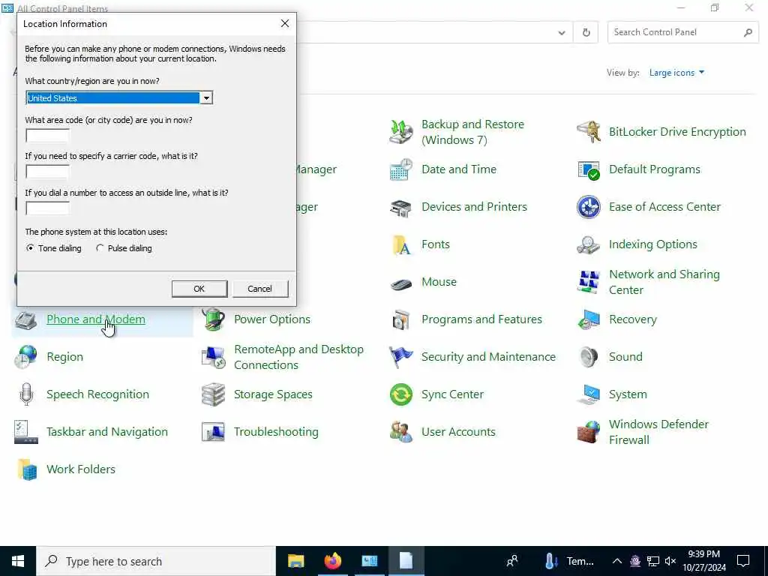Open Programs and Features icon
This screenshot has width=768, height=576.
(401, 319)
